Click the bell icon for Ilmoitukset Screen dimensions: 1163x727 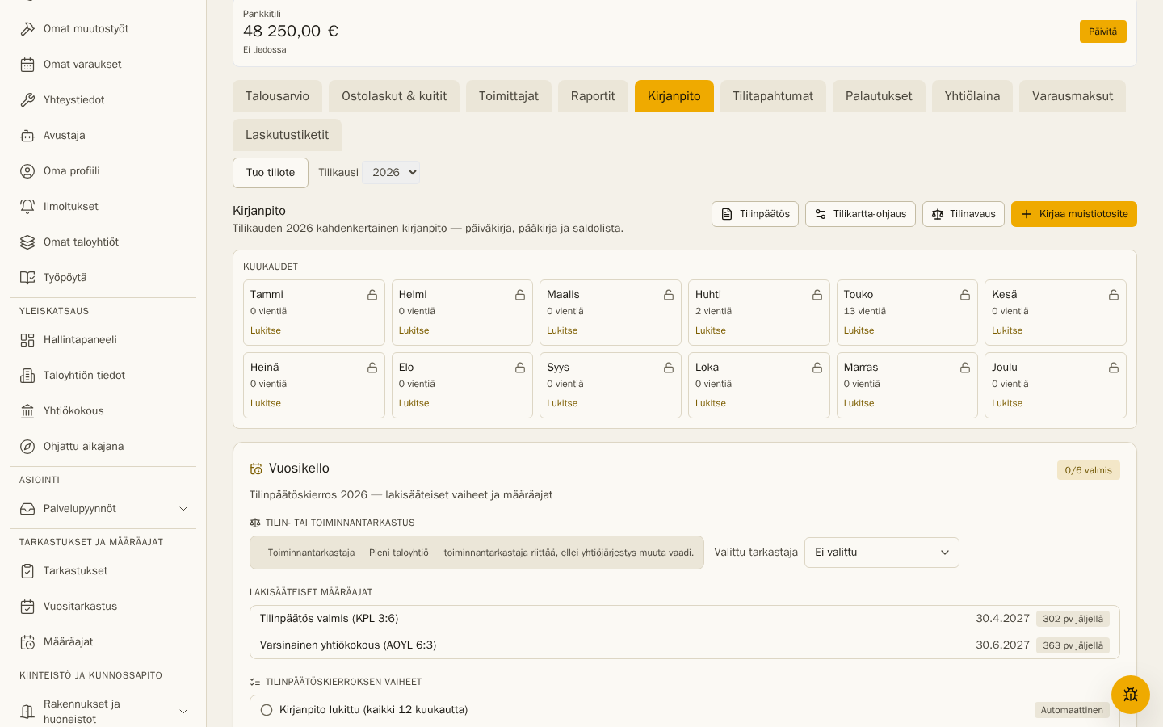(x=27, y=207)
